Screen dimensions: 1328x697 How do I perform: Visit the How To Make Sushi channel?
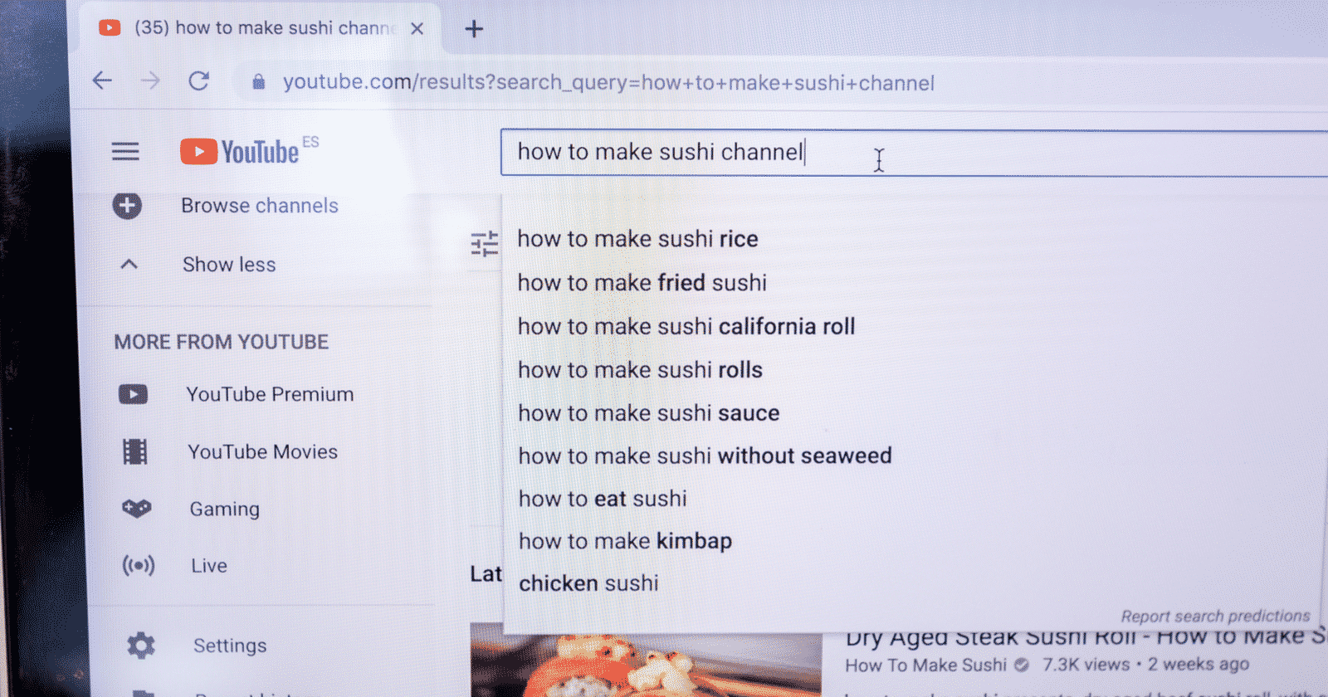pyautogui.click(x=925, y=665)
